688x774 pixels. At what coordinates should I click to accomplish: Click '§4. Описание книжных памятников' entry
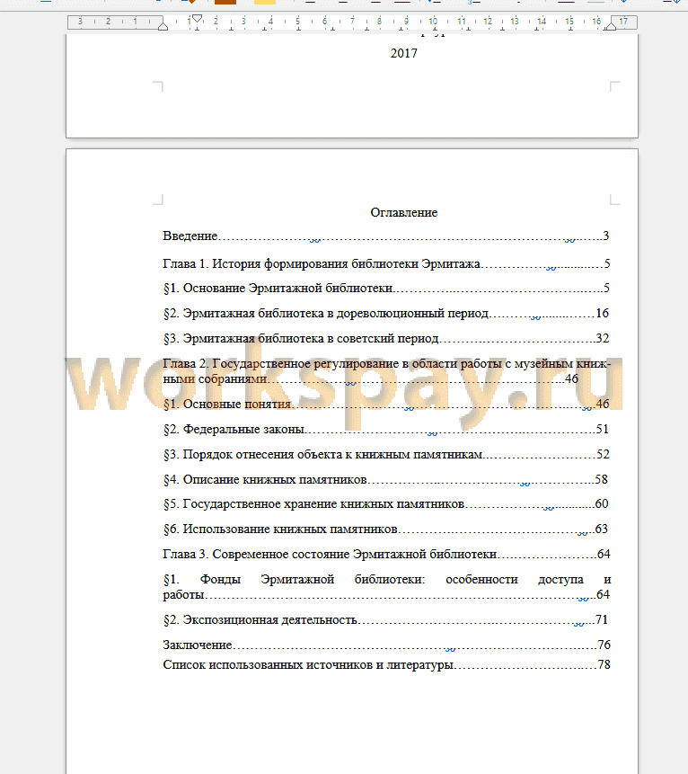pyautogui.click(x=385, y=479)
